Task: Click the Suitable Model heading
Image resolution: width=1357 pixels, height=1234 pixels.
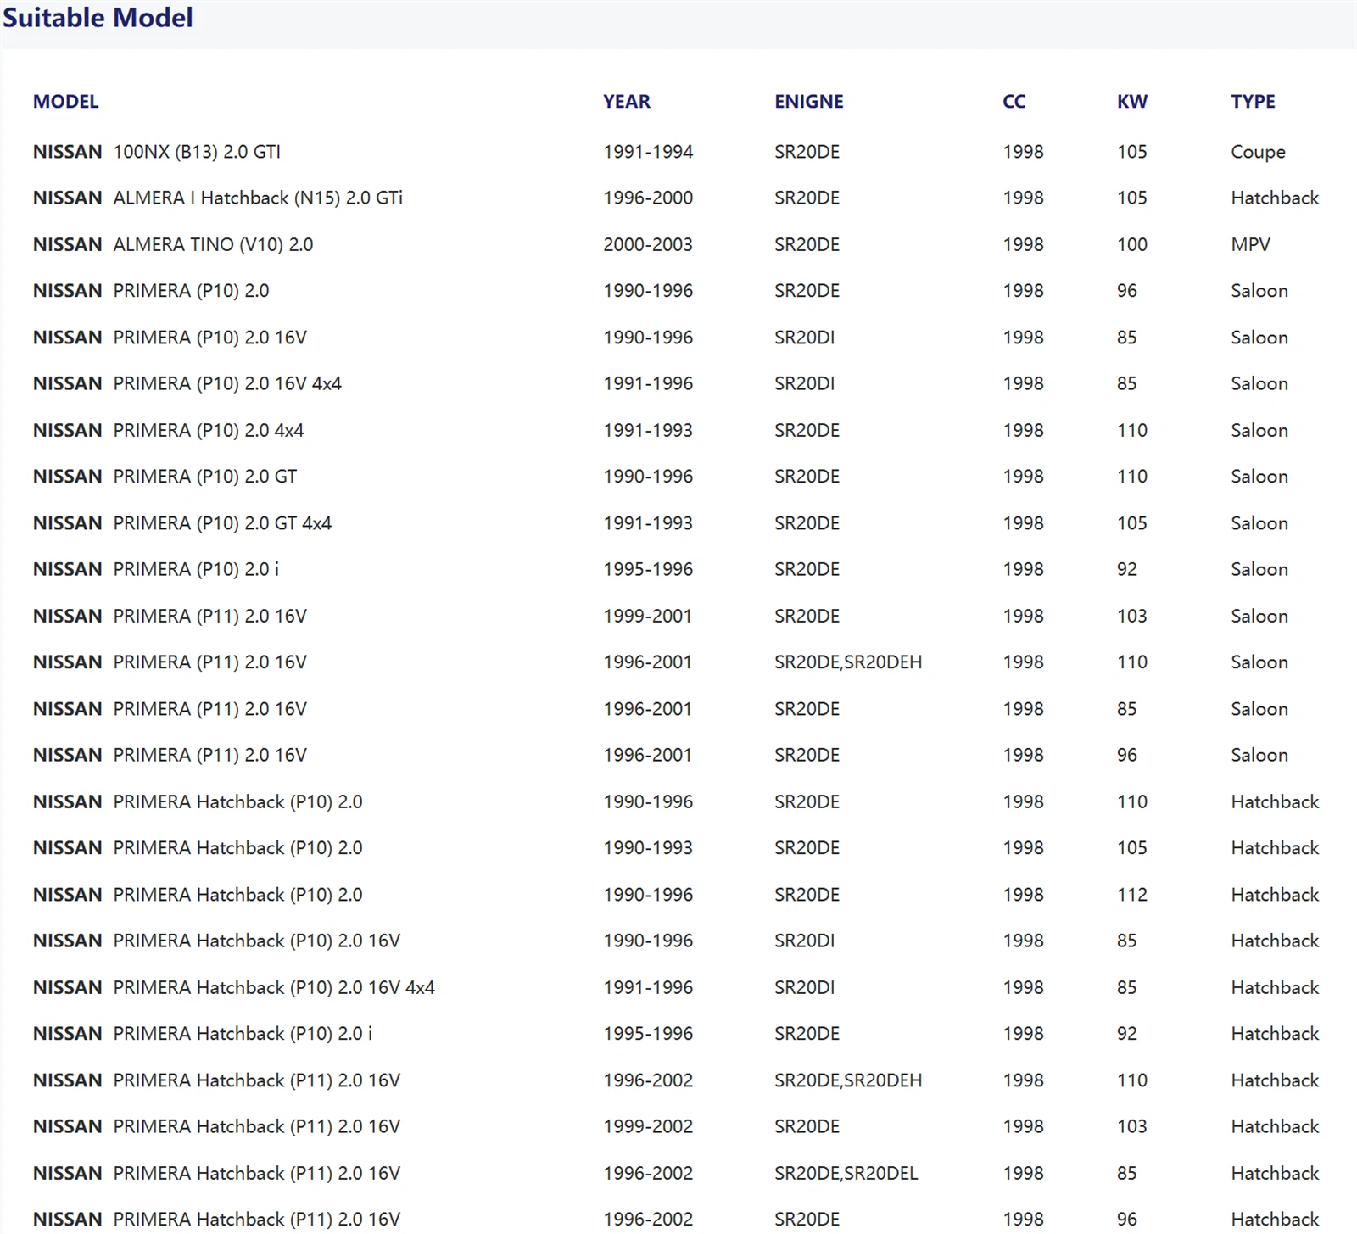Action: 98,18
